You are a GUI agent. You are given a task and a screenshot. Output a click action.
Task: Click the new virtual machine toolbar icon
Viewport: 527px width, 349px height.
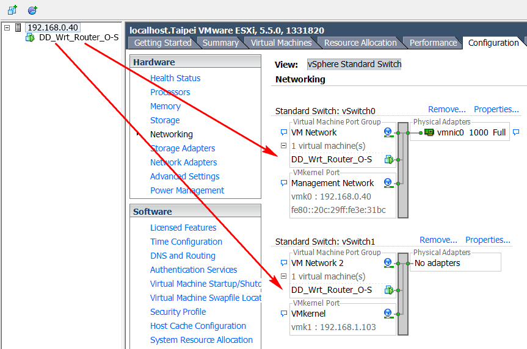12,10
